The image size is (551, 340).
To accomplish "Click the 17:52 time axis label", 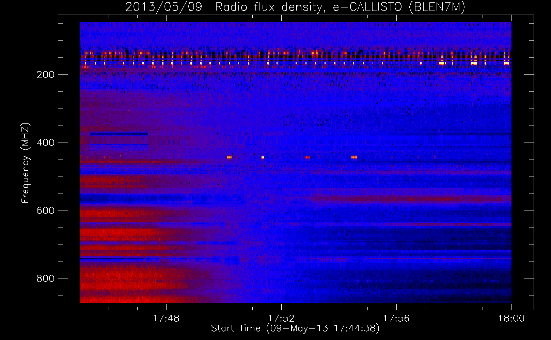I will 281,319.
